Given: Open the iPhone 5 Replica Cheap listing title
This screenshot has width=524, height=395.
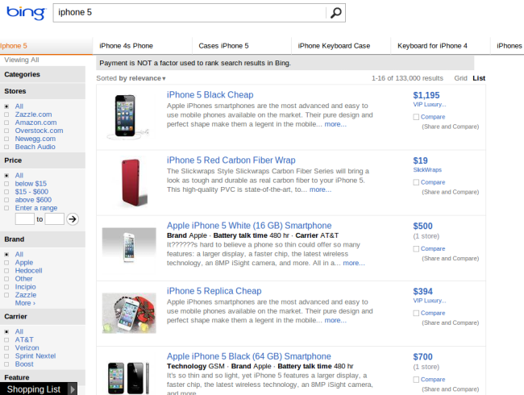Looking at the screenshot, I should (x=214, y=291).
